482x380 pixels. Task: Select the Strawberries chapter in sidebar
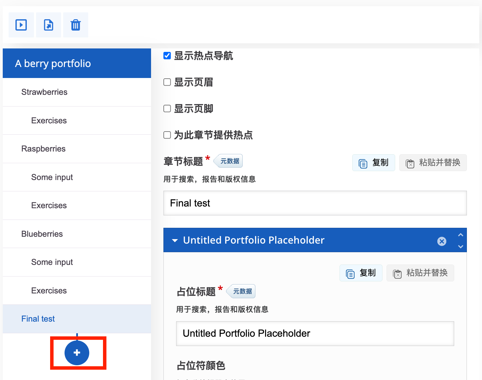(x=44, y=92)
